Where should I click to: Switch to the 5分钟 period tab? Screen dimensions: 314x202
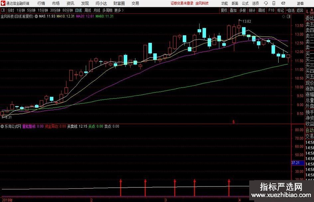pos(31,10)
